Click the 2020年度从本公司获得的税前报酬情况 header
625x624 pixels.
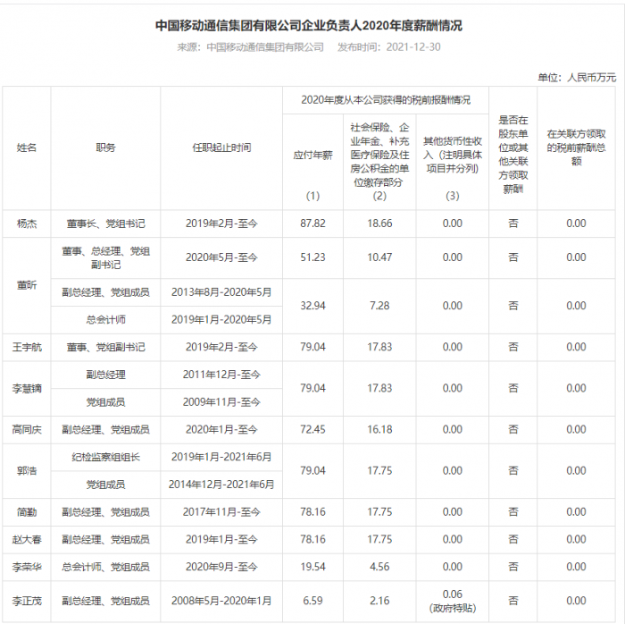386,100
